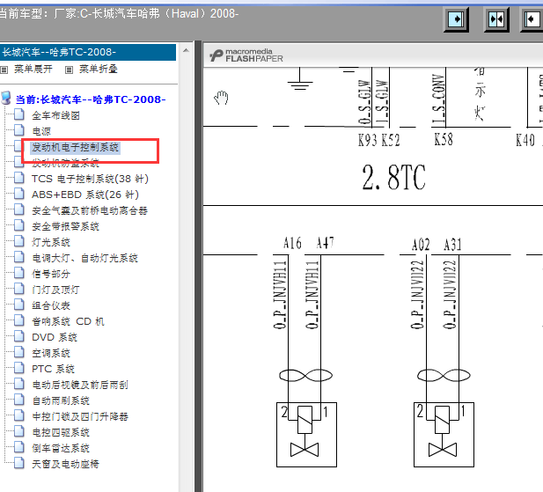Click the 2.8TC label in diagram

pyautogui.click(x=393, y=177)
